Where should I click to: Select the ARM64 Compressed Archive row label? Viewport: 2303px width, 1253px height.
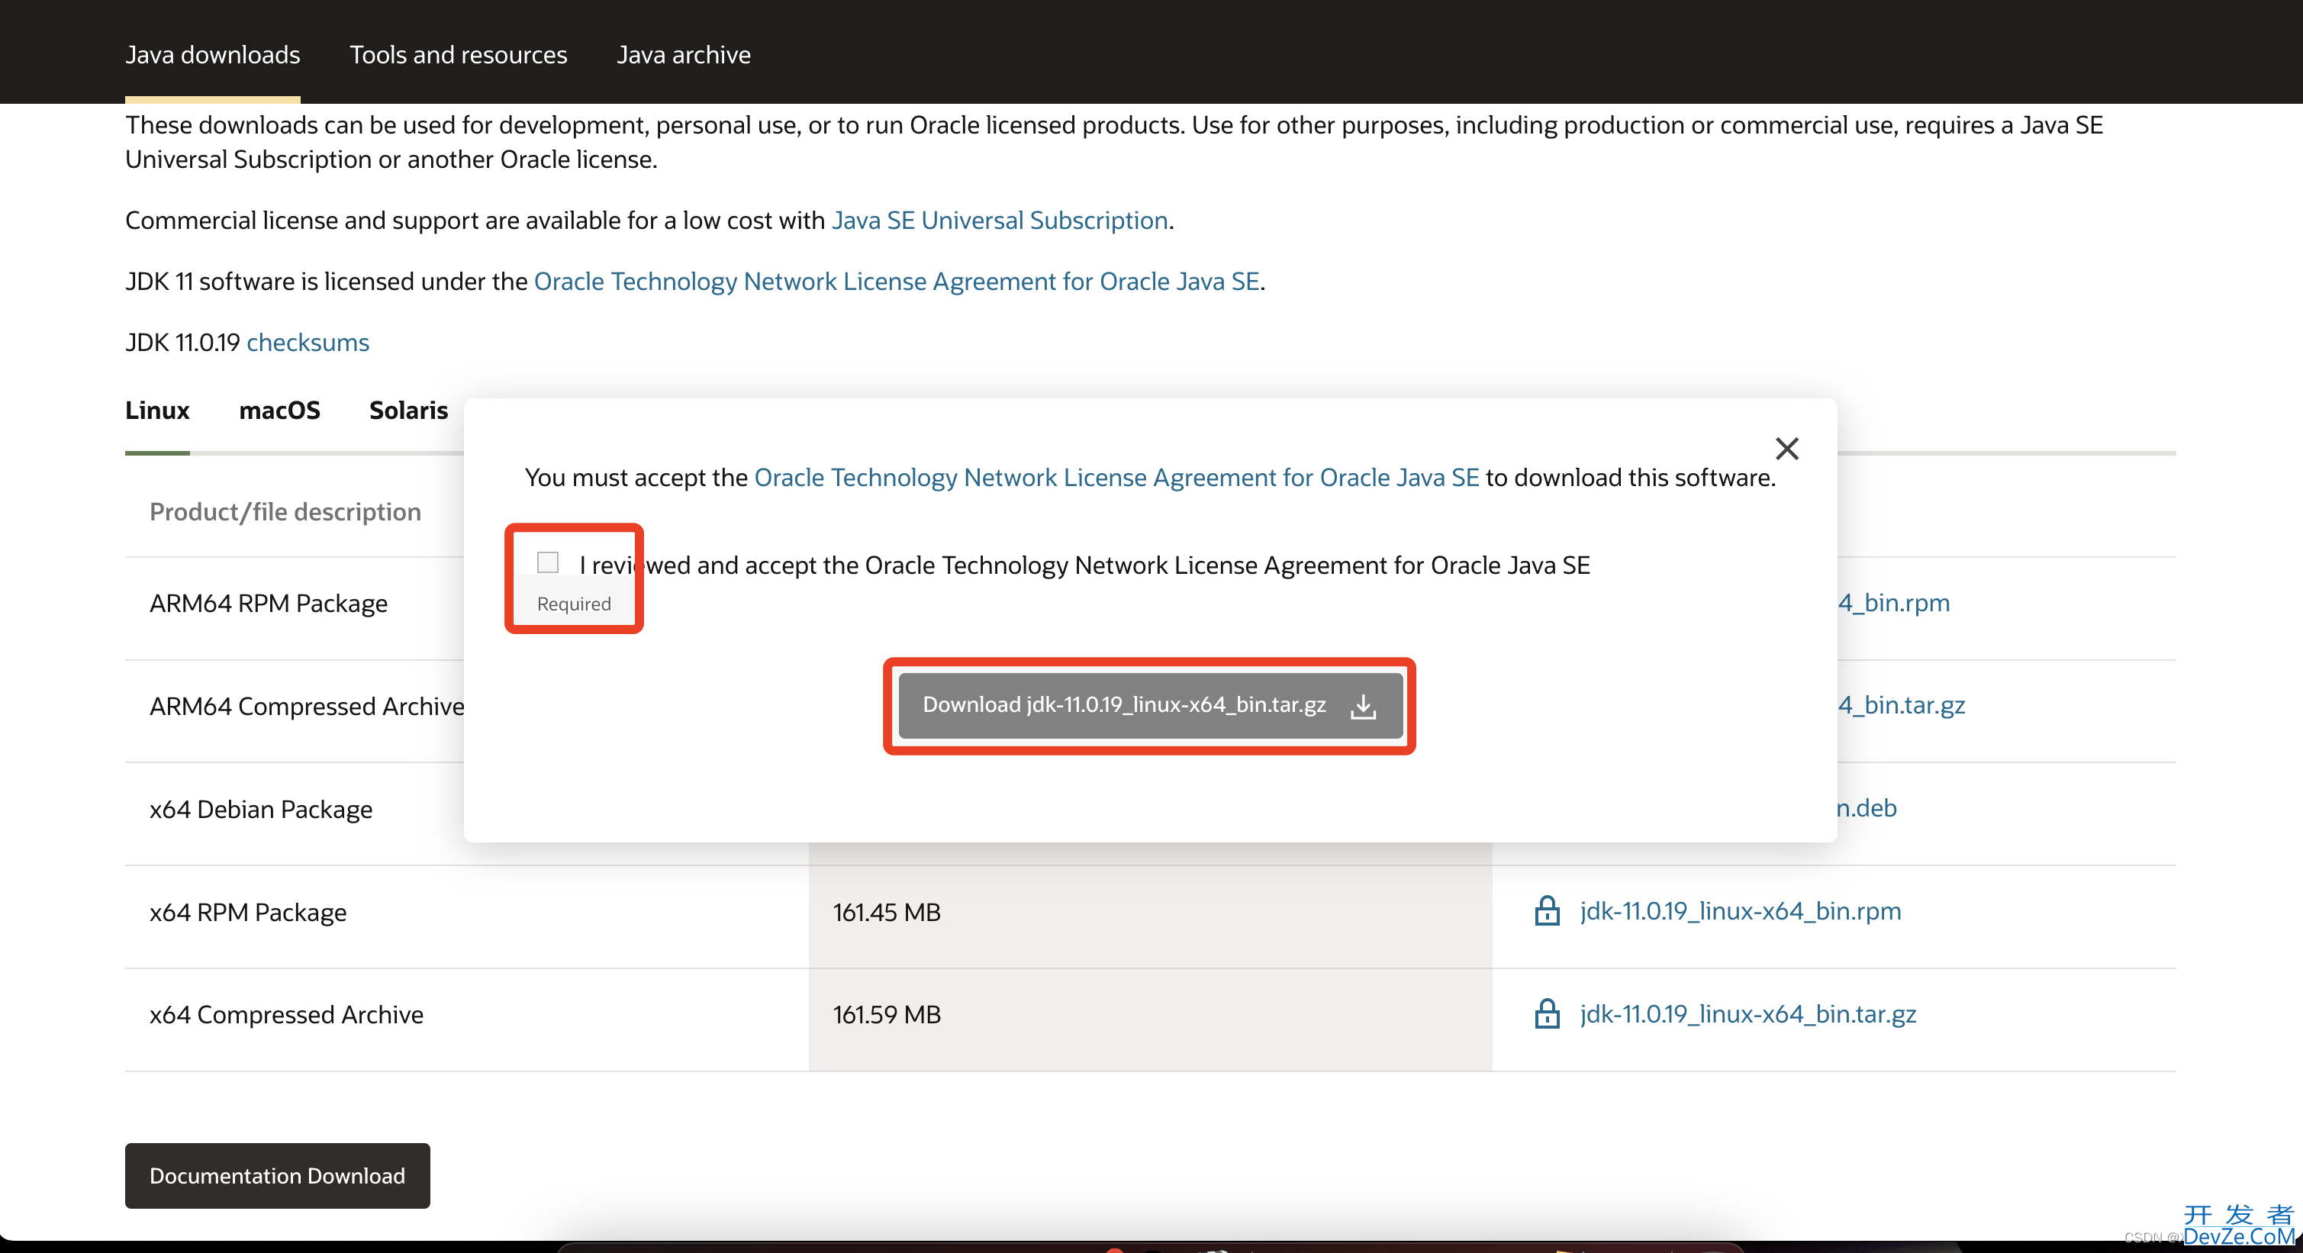[307, 706]
